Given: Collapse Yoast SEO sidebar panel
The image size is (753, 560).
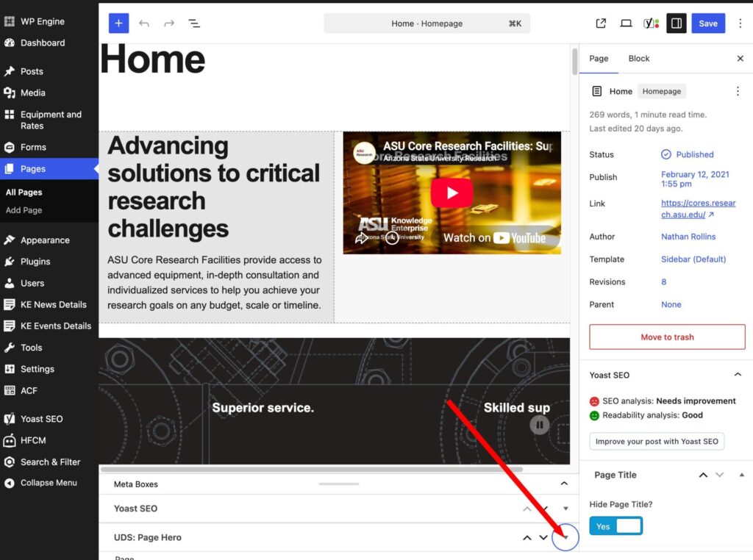Looking at the screenshot, I should (x=738, y=375).
